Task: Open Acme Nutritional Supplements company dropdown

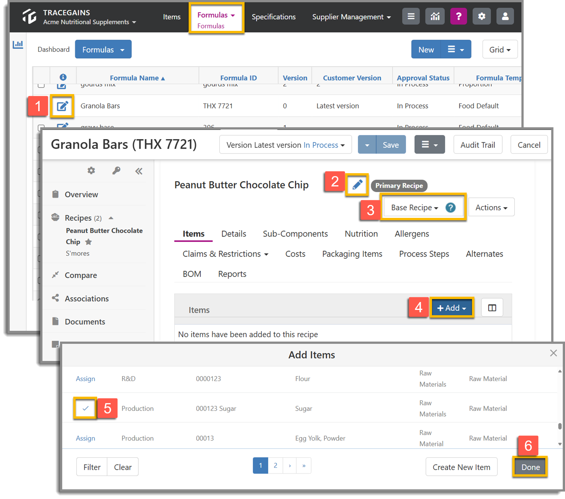Action: tap(89, 22)
